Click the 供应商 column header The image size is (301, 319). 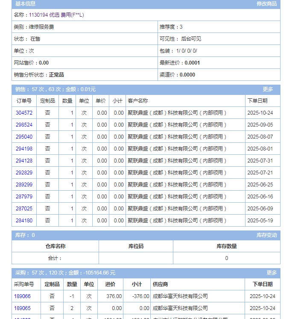(160, 284)
